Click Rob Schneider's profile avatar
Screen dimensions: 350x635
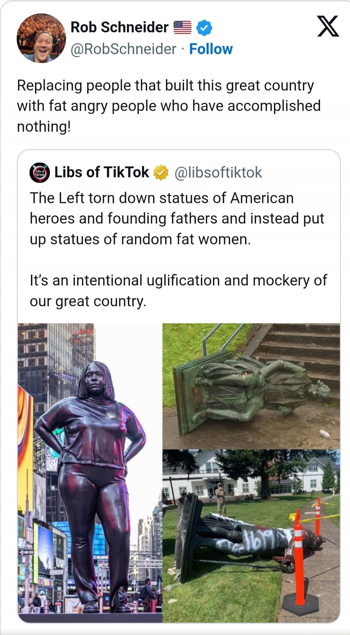41,38
